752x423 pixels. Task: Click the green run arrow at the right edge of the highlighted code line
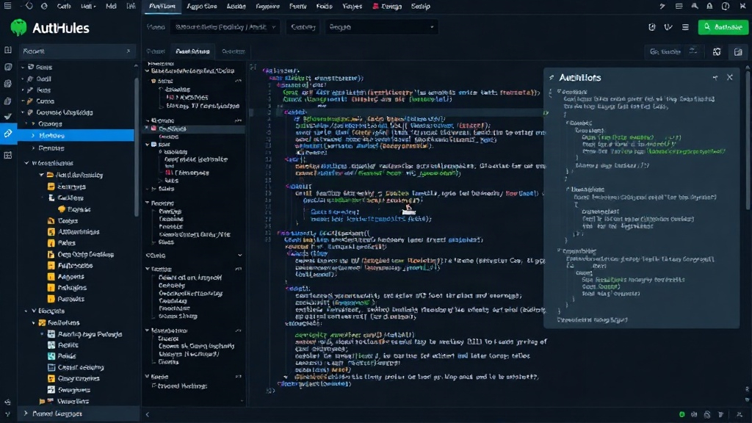tap(546, 112)
